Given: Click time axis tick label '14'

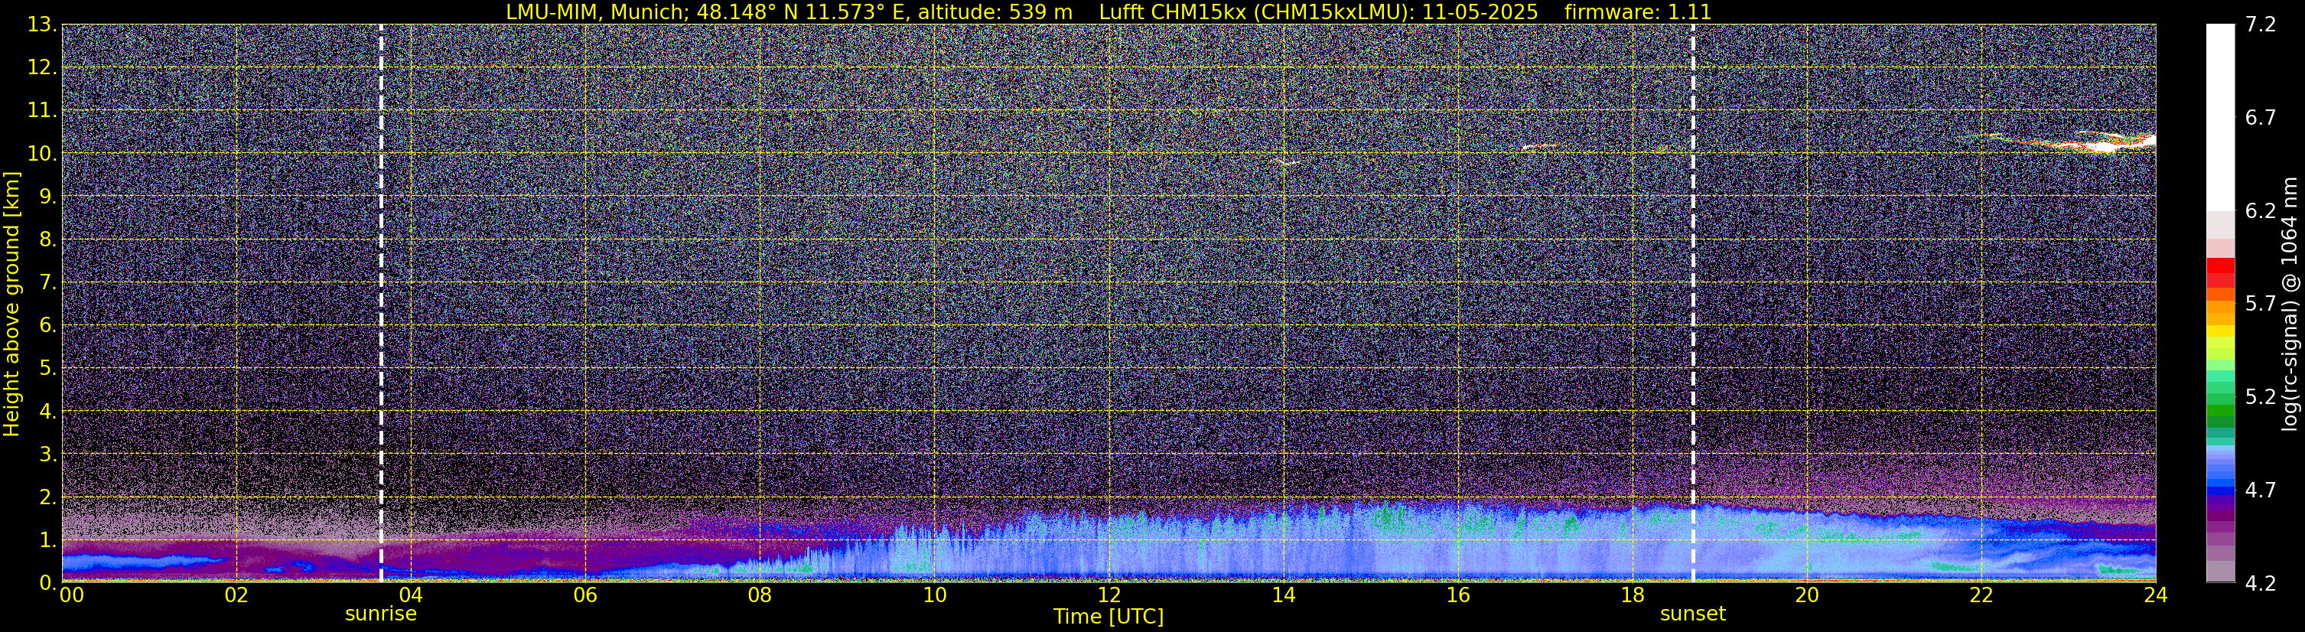Looking at the screenshot, I should click(x=1283, y=595).
